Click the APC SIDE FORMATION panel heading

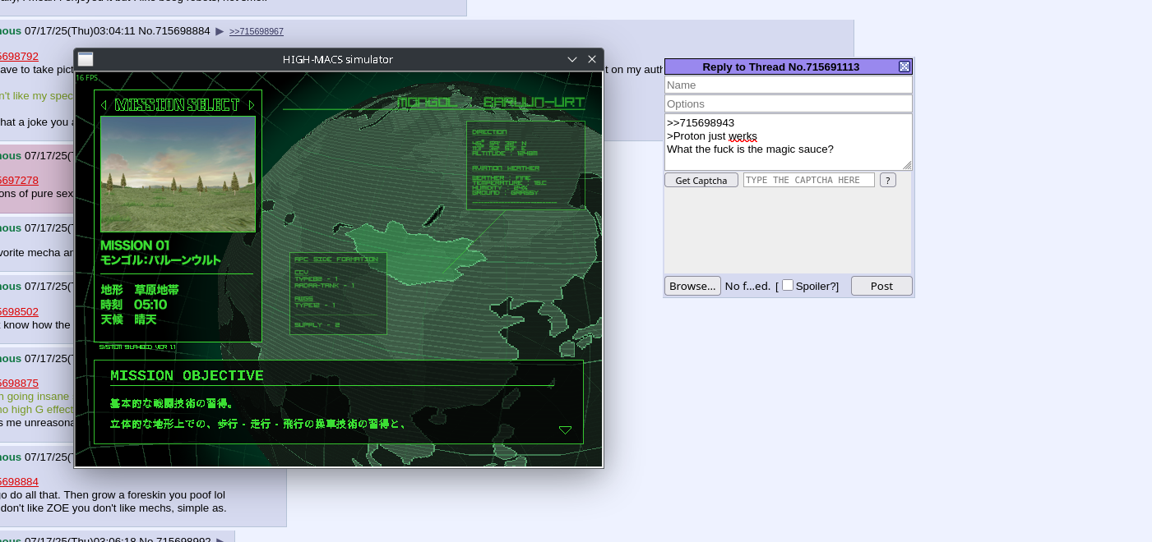tap(335, 260)
